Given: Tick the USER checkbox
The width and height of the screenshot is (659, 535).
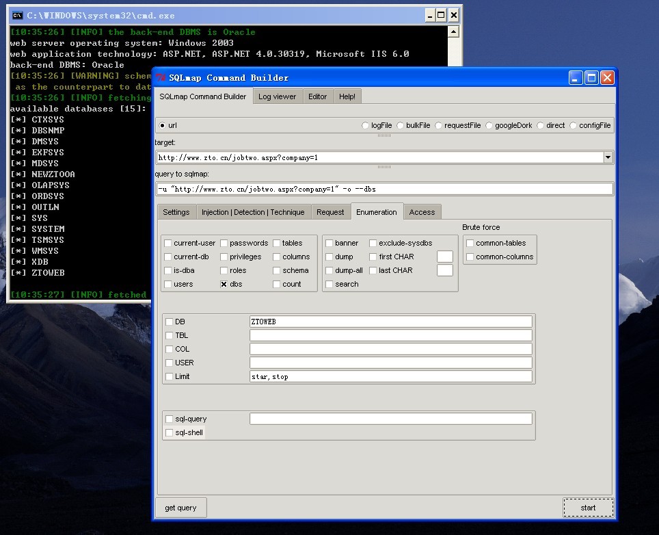Looking at the screenshot, I should coord(170,363).
